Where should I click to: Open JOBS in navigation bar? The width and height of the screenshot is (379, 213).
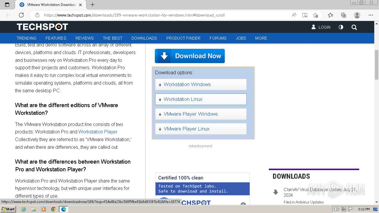(x=241, y=38)
